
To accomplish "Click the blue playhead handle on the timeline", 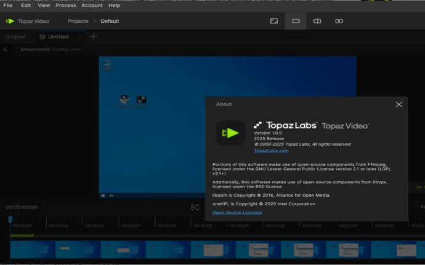I will point(10,219).
